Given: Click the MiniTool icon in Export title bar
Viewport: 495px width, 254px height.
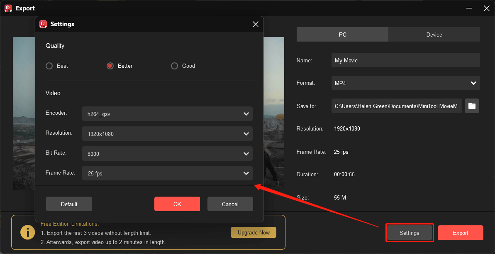Looking at the screenshot, I should coord(8,8).
